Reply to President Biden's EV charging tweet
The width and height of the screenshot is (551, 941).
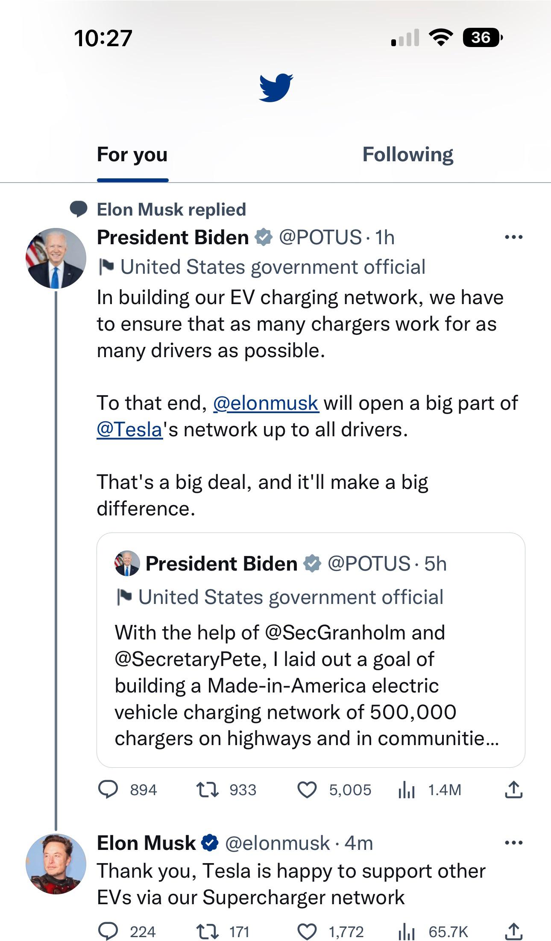click(108, 790)
